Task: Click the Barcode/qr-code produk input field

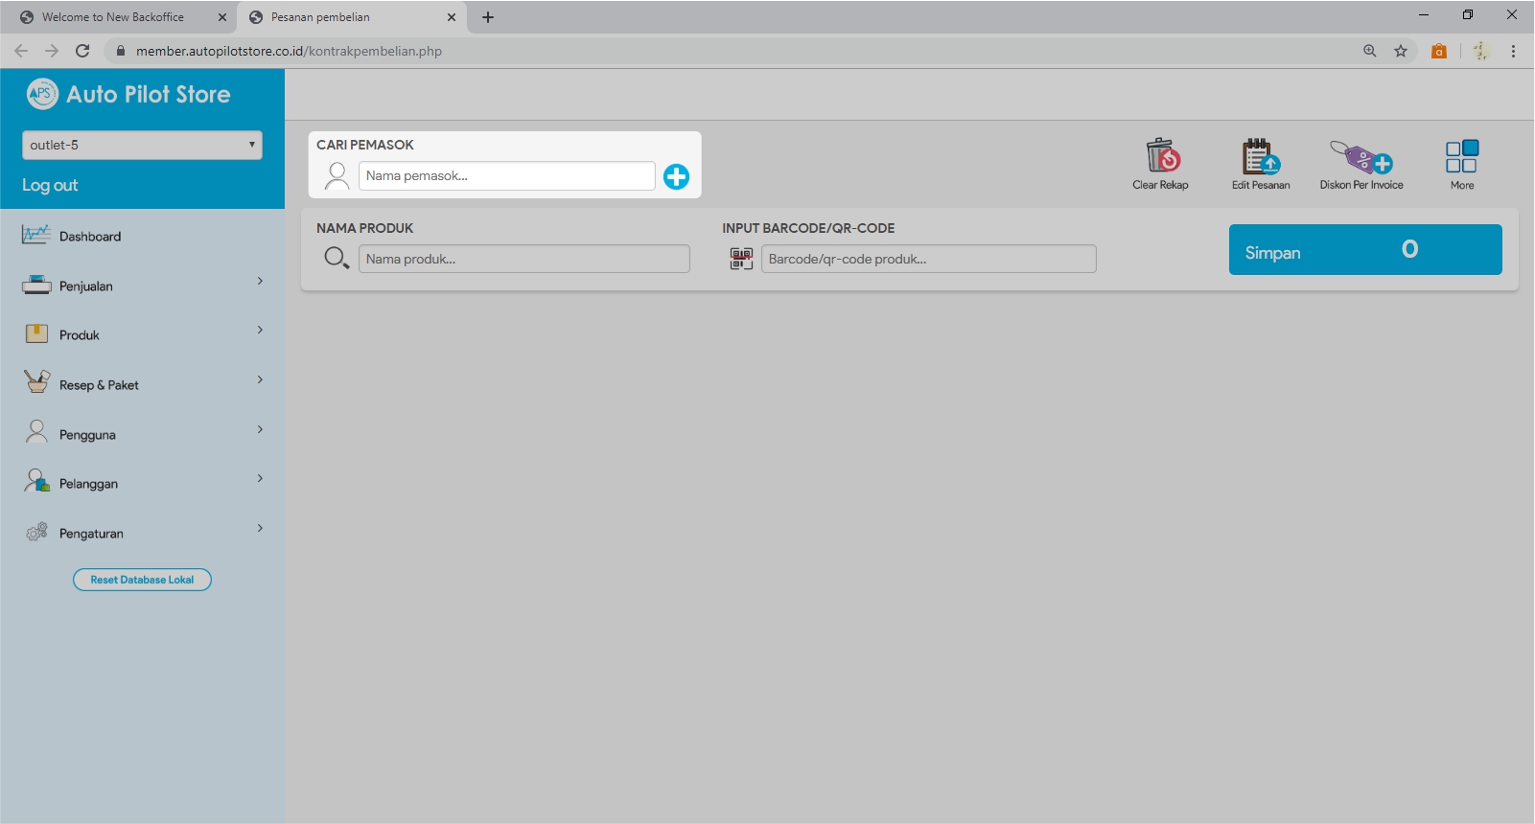Action: pos(927,259)
